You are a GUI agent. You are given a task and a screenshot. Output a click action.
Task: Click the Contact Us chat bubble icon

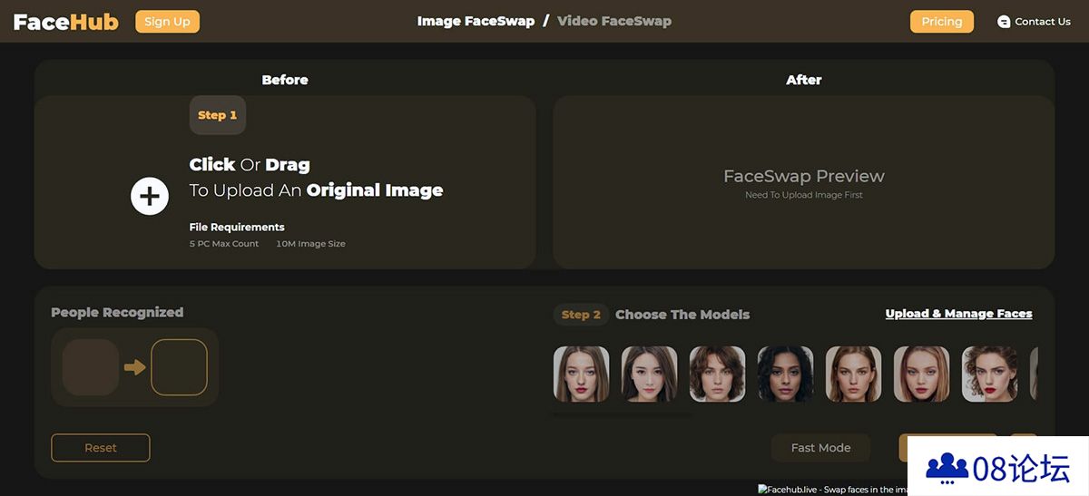(1004, 22)
